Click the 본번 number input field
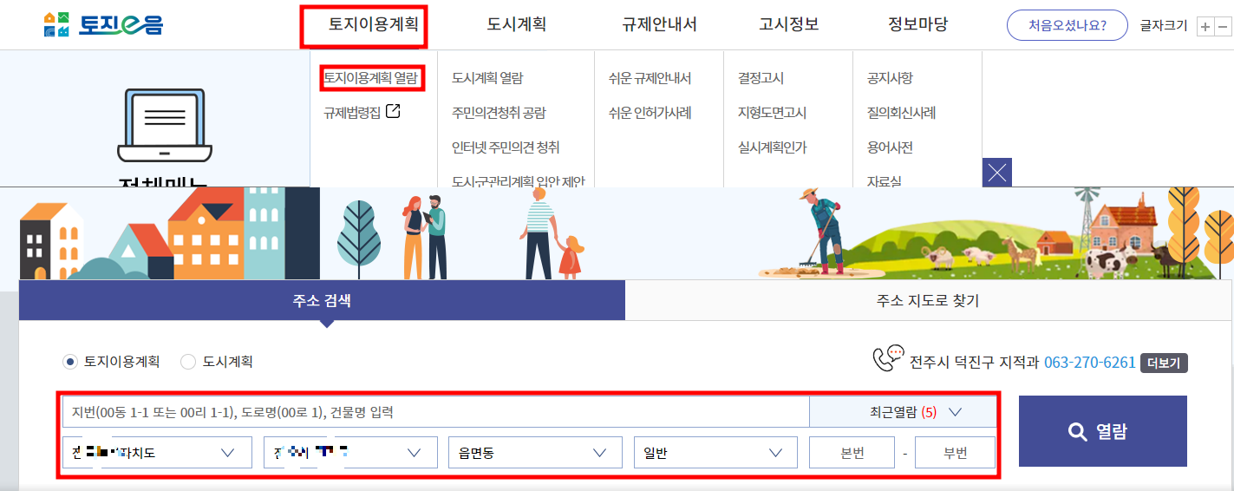The image size is (1234, 491). pyautogui.click(x=852, y=453)
